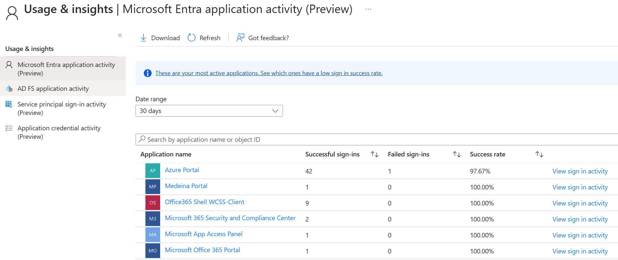Click the MP tile for Medeina Portal
The width and height of the screenshot is (618, 260).
click(x=153, y=187)
